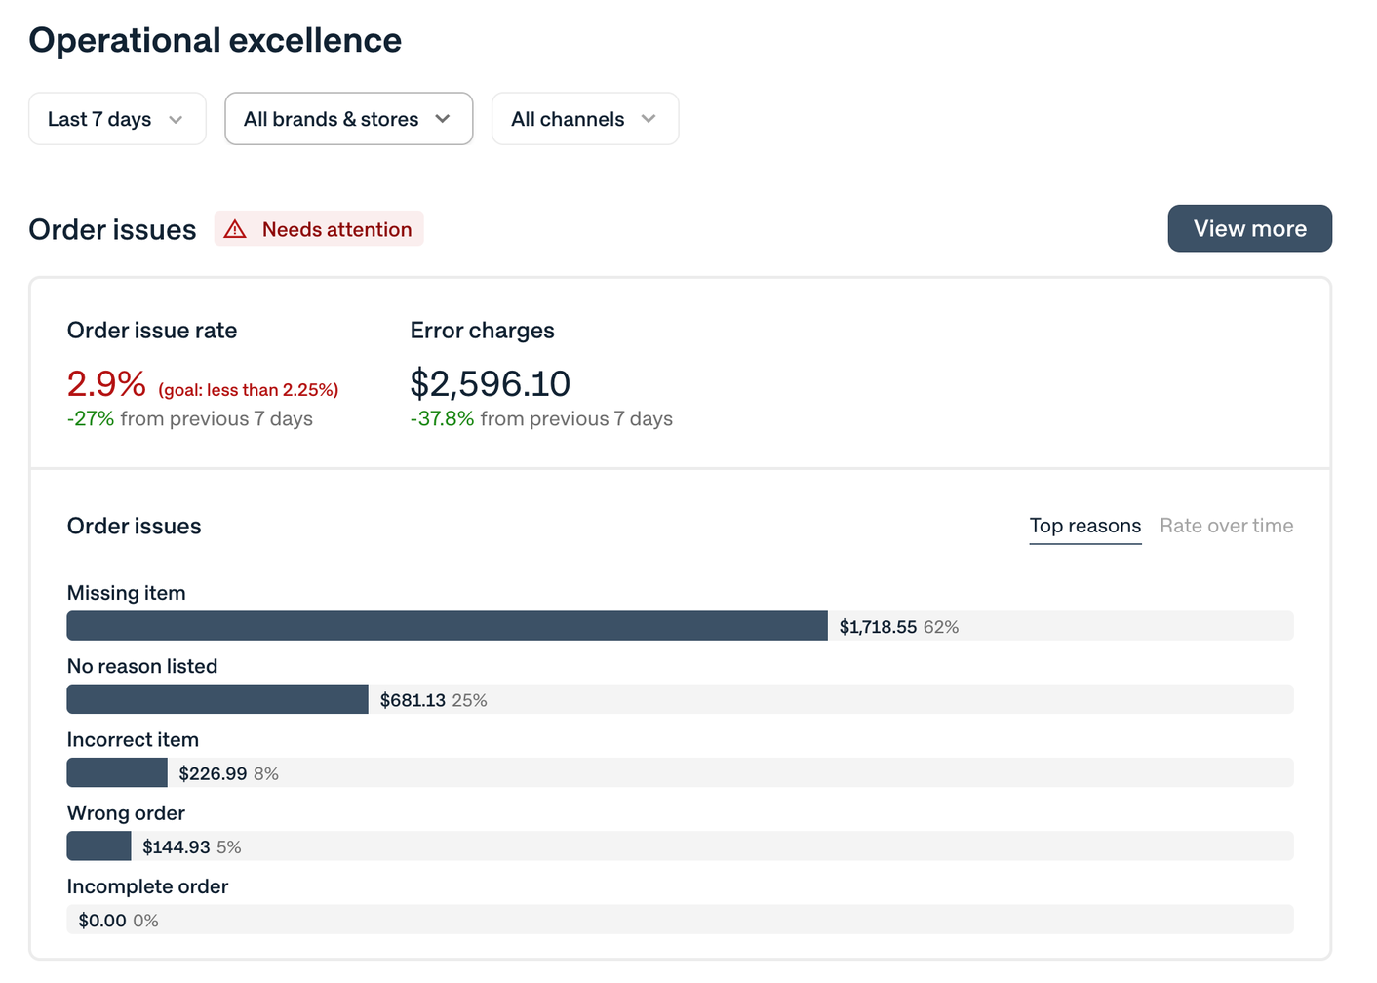Open the Last 7 days dropdown
1377x983 pixels.
coord(117,119)
